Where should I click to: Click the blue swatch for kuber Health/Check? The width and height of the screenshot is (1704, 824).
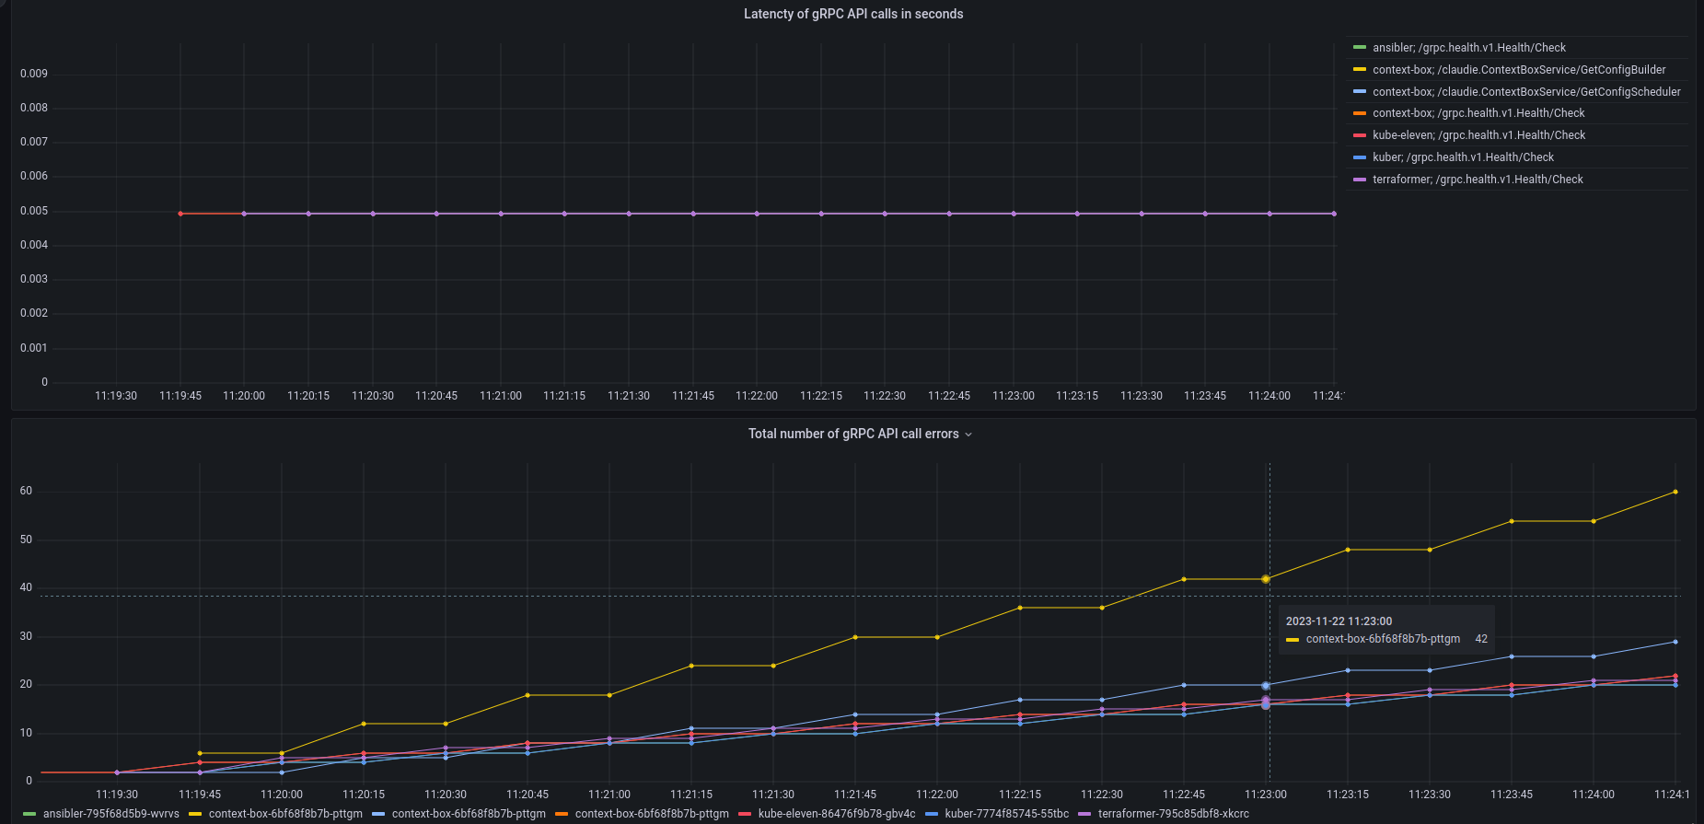(x=1360, y=157)
